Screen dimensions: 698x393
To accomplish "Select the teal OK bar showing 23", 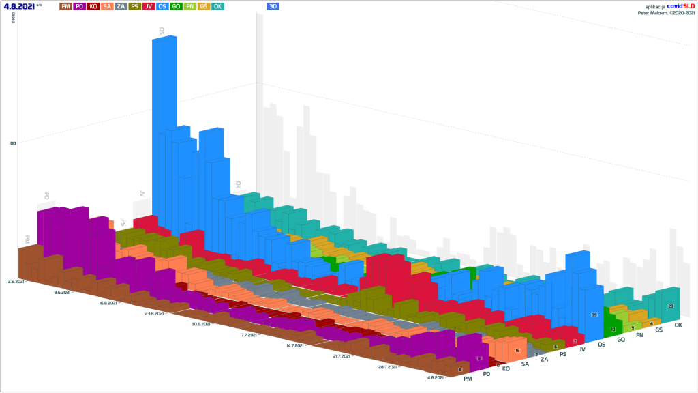I will pyautogui.click(x=671, y=306).
